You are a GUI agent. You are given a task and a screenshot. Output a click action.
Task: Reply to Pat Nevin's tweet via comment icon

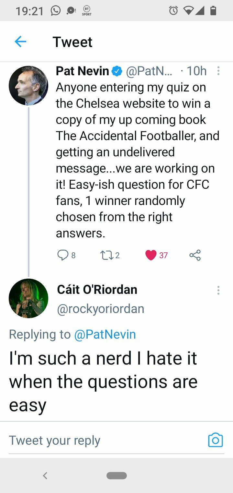click(62, 255)
